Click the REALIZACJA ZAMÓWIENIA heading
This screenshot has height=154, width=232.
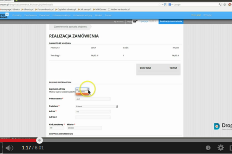pyautogui.click(x=74, y=36)
